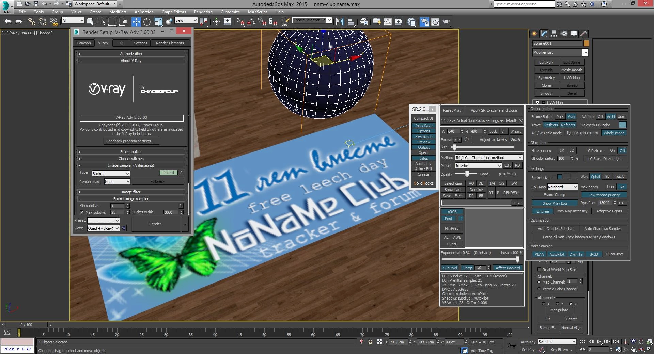Toggle the Max subdivs checkbox
Viewport: 654px width, 354px height.
point(82,212)
